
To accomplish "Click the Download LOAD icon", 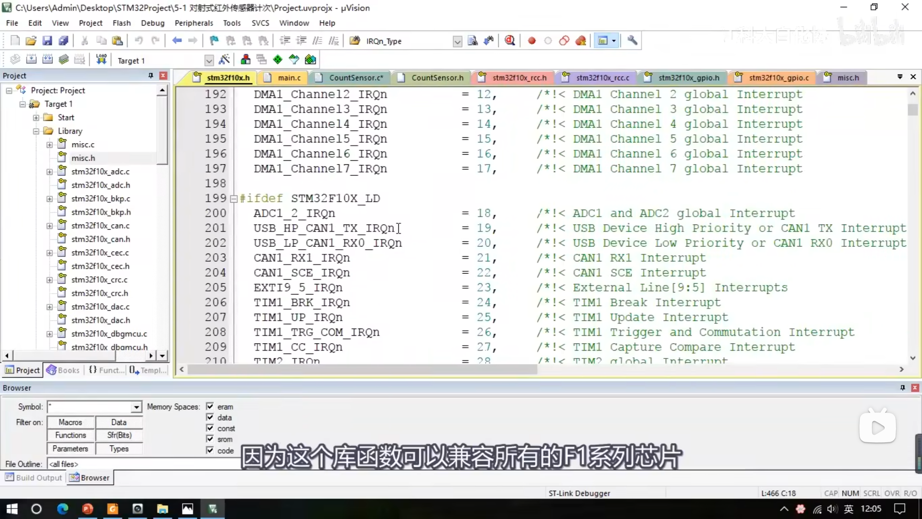I will pos(101,59).
